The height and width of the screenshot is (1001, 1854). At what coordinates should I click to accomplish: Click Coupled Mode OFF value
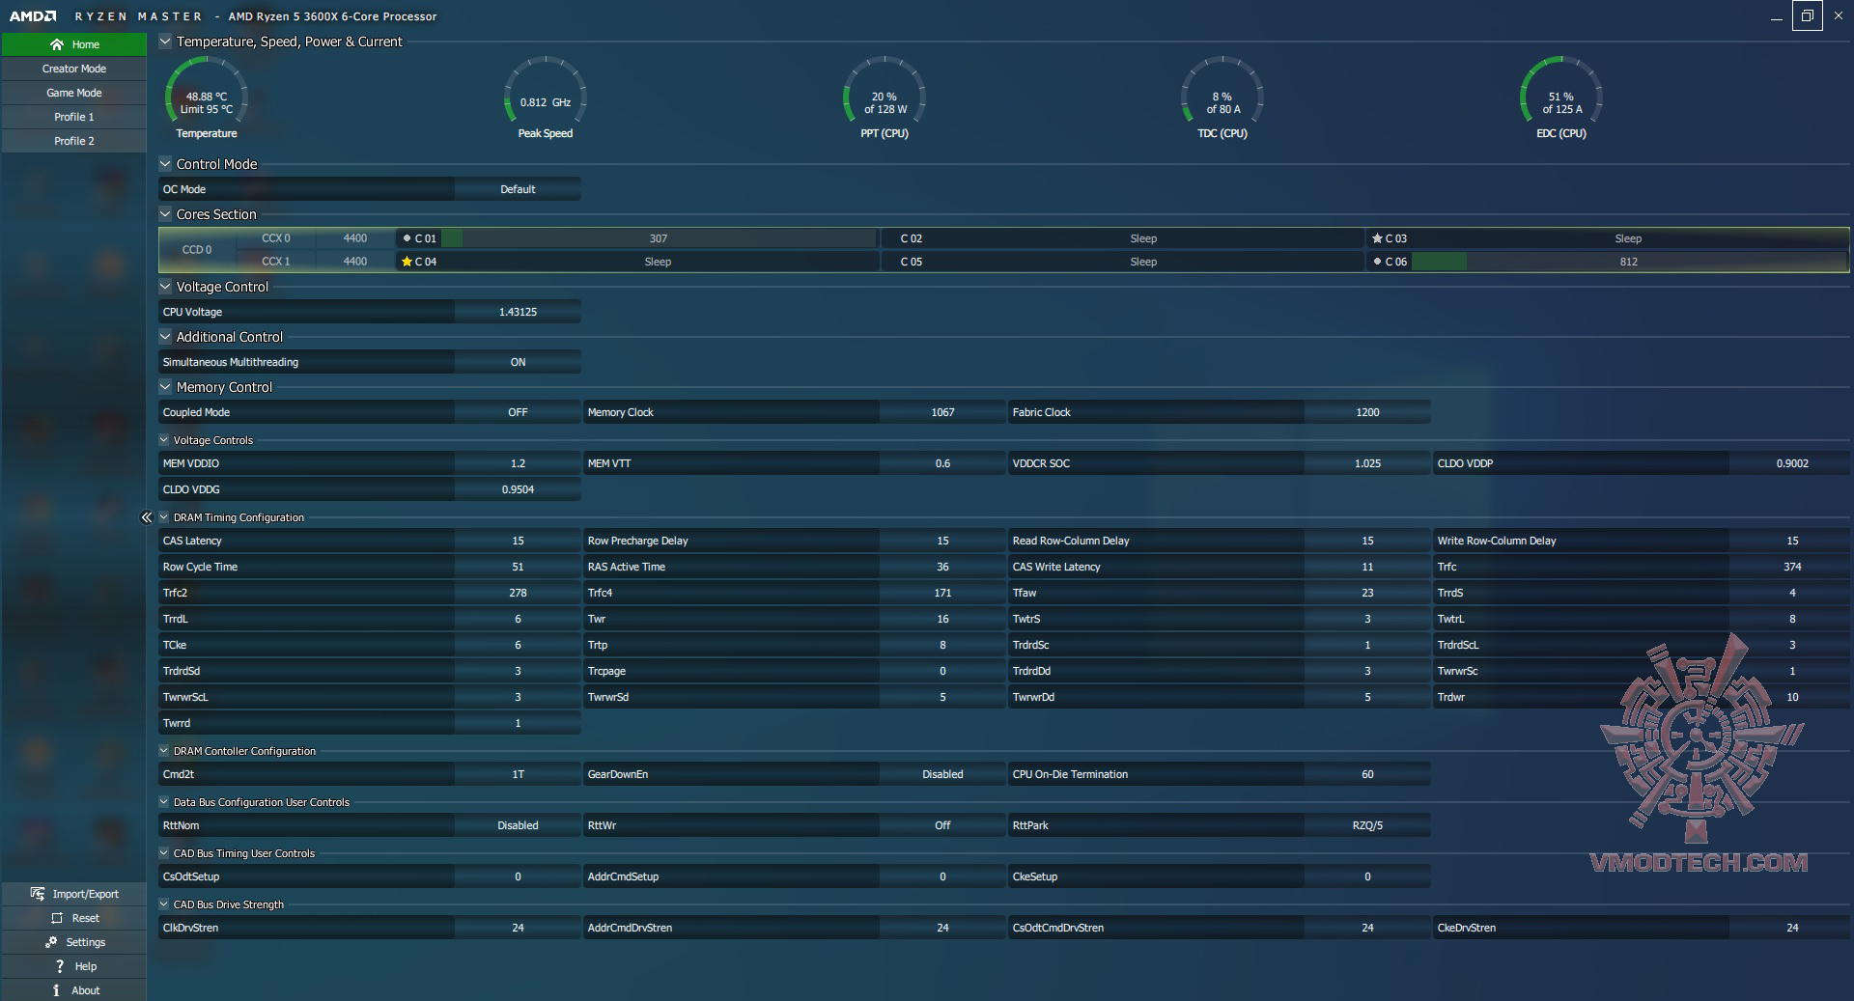518,412
